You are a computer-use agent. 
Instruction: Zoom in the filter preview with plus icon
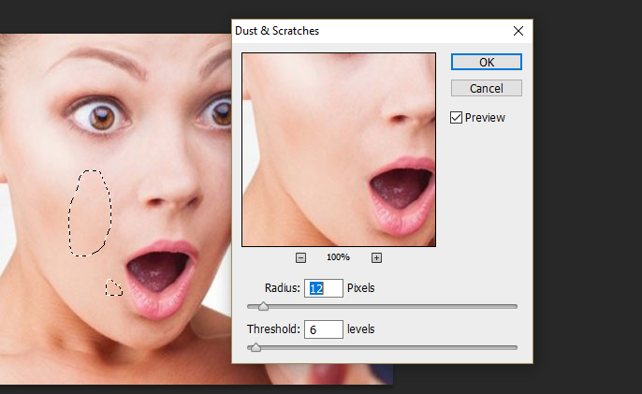(376, 257)
